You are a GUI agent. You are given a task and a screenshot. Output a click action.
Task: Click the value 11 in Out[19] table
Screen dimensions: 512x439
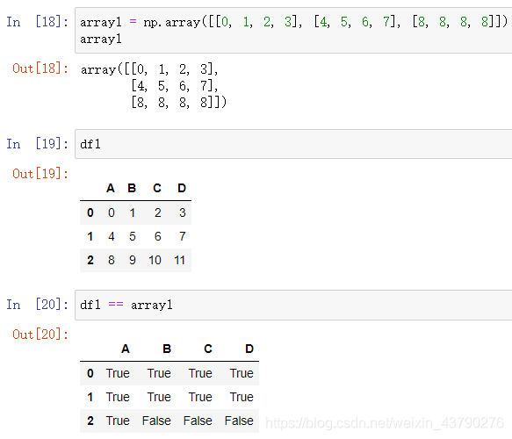pos(179,260)
